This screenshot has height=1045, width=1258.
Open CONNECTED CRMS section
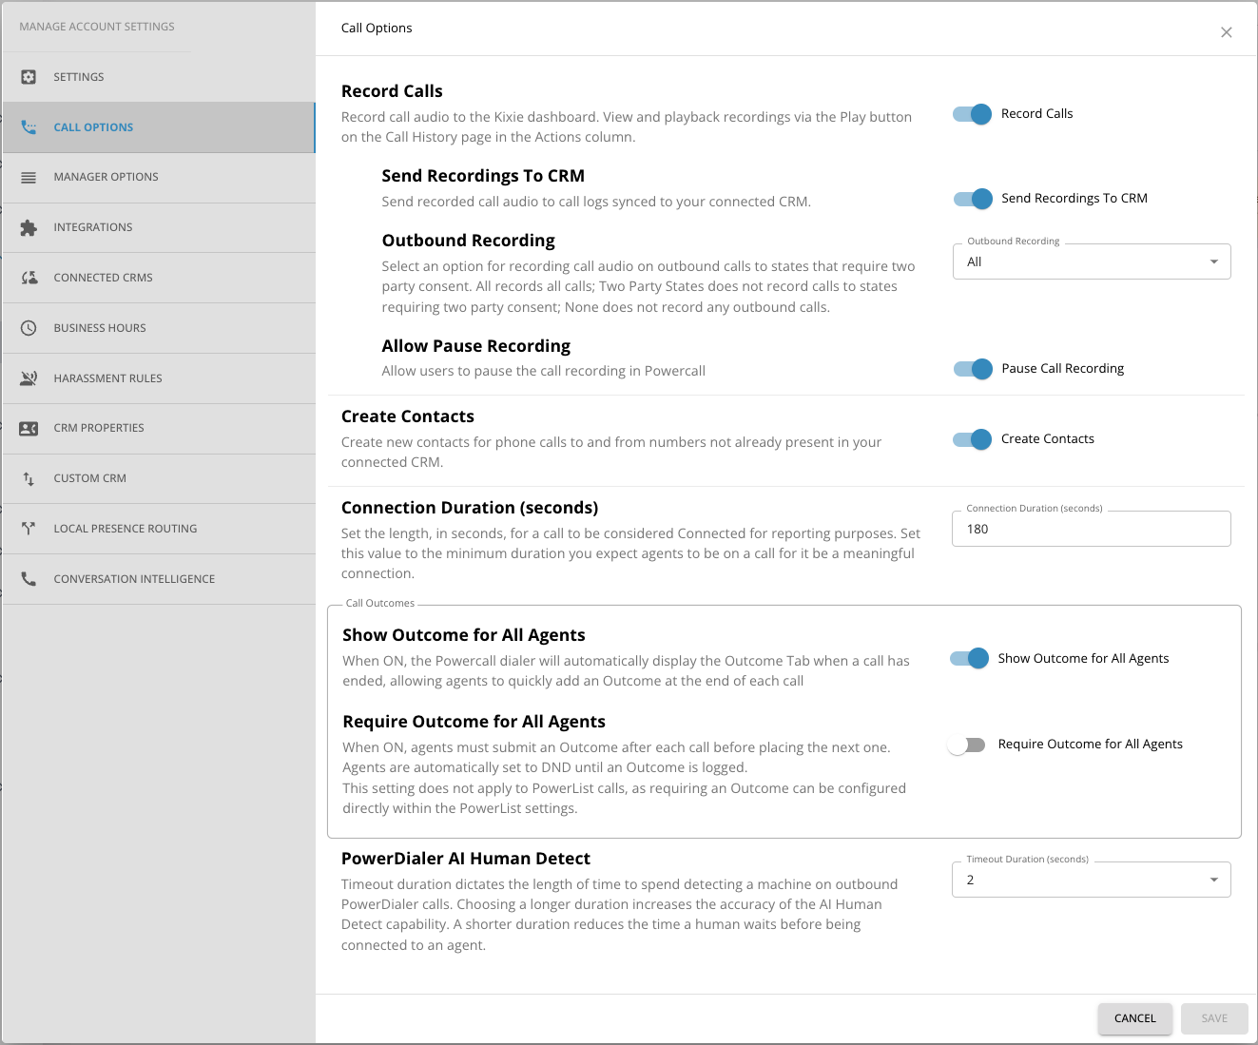coord(159,278)
